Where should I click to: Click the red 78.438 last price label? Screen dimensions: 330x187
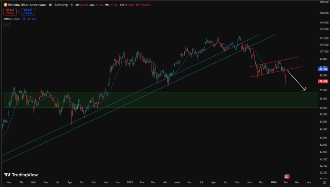[323, 81]
